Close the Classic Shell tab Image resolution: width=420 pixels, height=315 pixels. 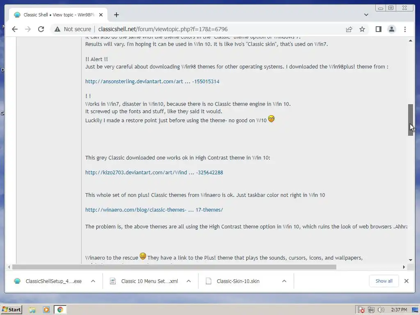tap(101, 15)
